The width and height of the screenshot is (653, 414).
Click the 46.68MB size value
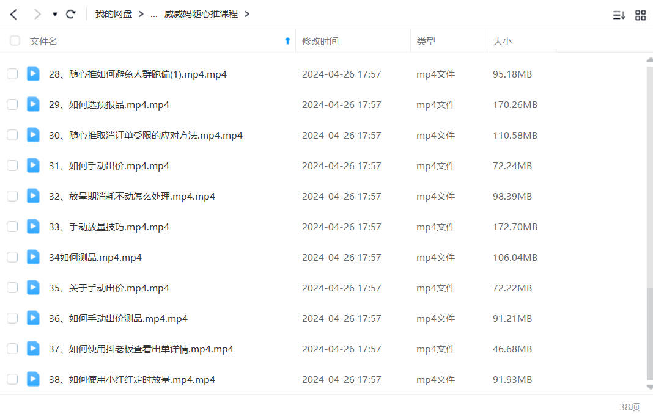coord(512,349)
